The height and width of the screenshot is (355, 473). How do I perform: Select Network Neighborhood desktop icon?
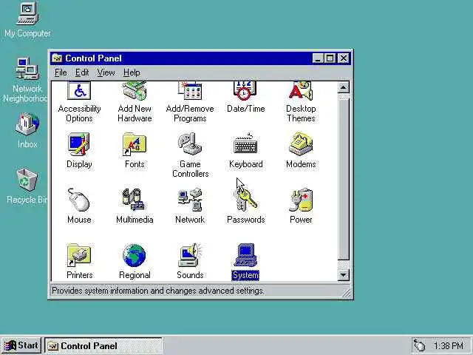tap(27, 69)
